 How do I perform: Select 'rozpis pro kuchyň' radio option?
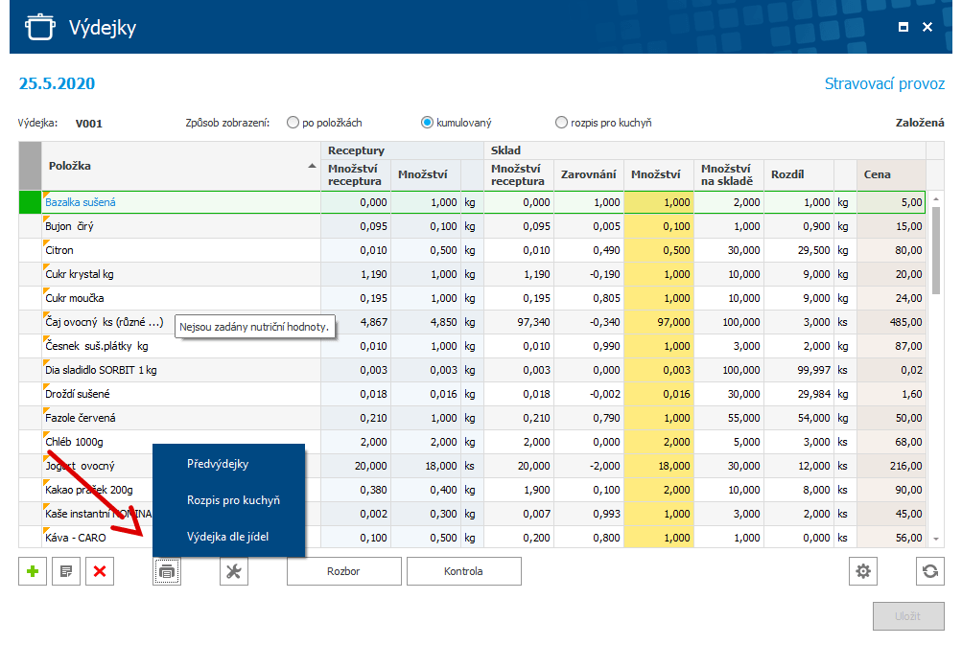(603, 123)
